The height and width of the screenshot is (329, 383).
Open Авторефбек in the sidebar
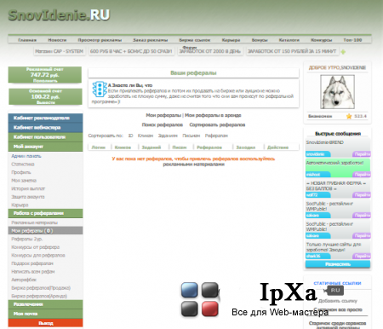[x=24, y=280]
